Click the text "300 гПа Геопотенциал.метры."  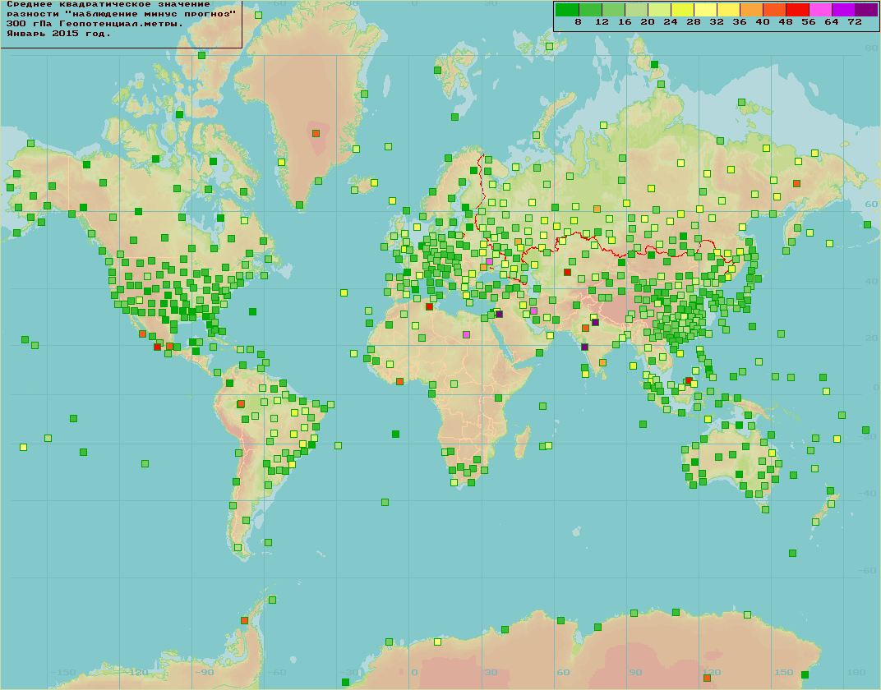[95, 24]
